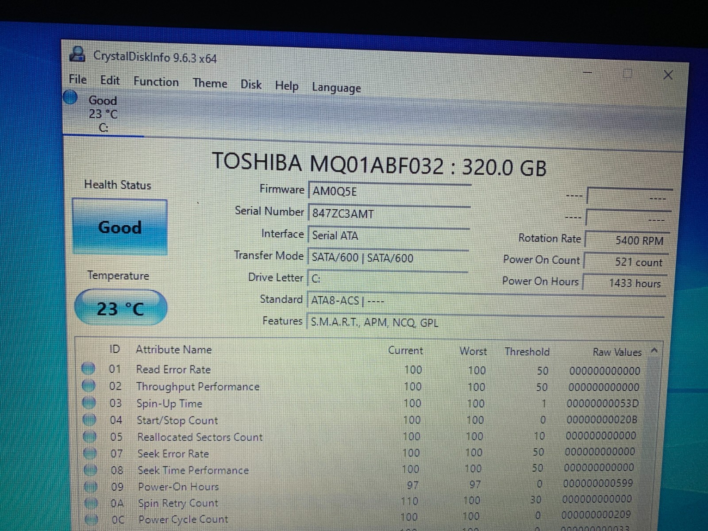Click the scroll-up arrow of attribute list

pos(654,351)
